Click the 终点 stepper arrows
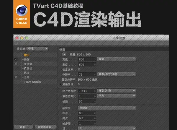The width and height of the screenshot is (177, 130). point(95,118)
